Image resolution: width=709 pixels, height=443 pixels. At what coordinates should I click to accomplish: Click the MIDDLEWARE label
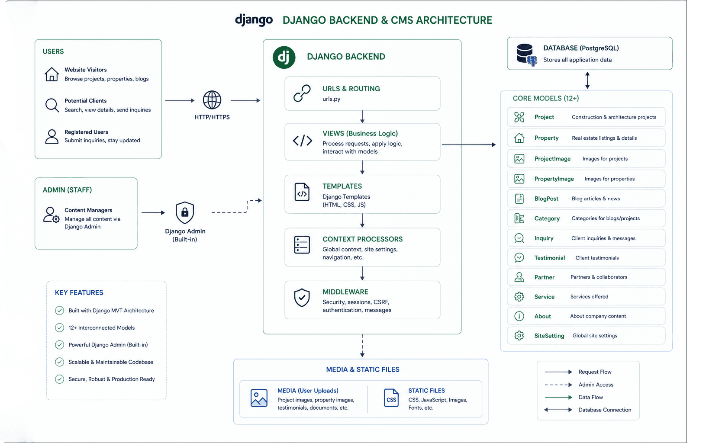coord(345,292)
